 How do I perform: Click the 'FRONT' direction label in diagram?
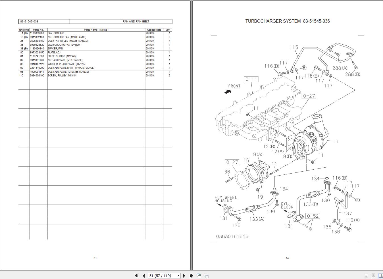(x=234, y=86)
